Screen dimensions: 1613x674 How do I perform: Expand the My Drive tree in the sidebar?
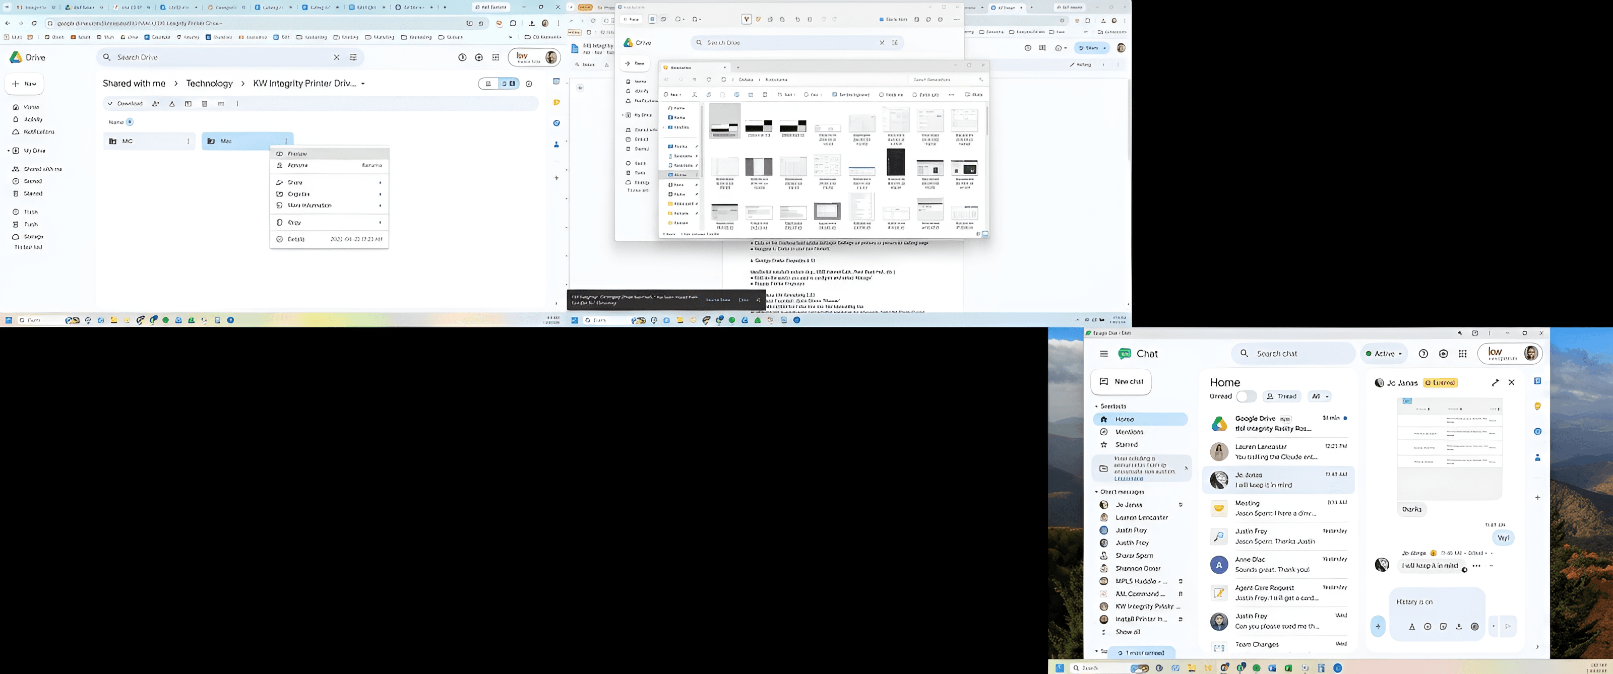pyautogui.click(x=9, y=151)
